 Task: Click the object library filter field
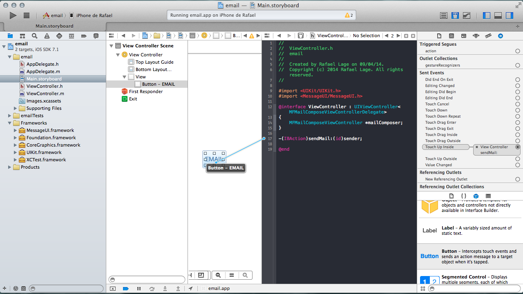pos(474,288)
